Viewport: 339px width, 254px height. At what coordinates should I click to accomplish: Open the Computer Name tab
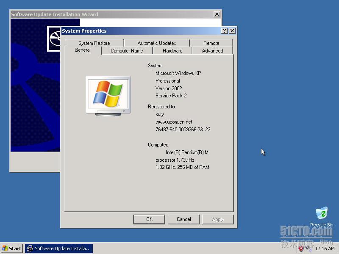(x=127, y=51)
